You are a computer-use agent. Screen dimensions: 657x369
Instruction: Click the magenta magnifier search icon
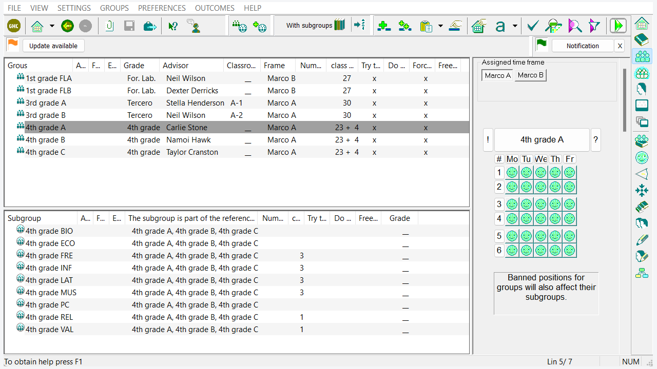pyautogui.click(x=574, y=26)
